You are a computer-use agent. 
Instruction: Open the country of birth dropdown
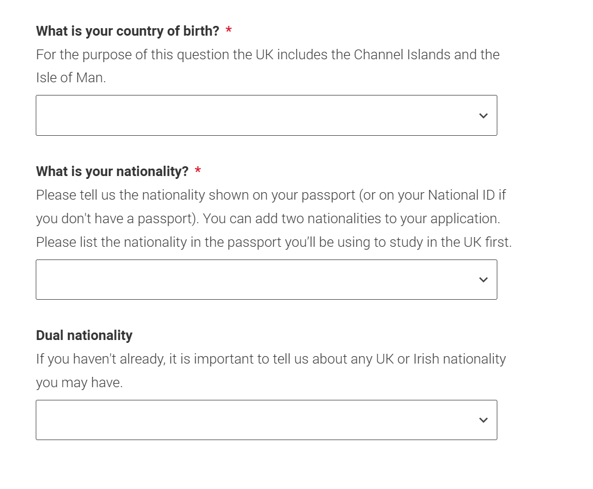coord(266,116)
